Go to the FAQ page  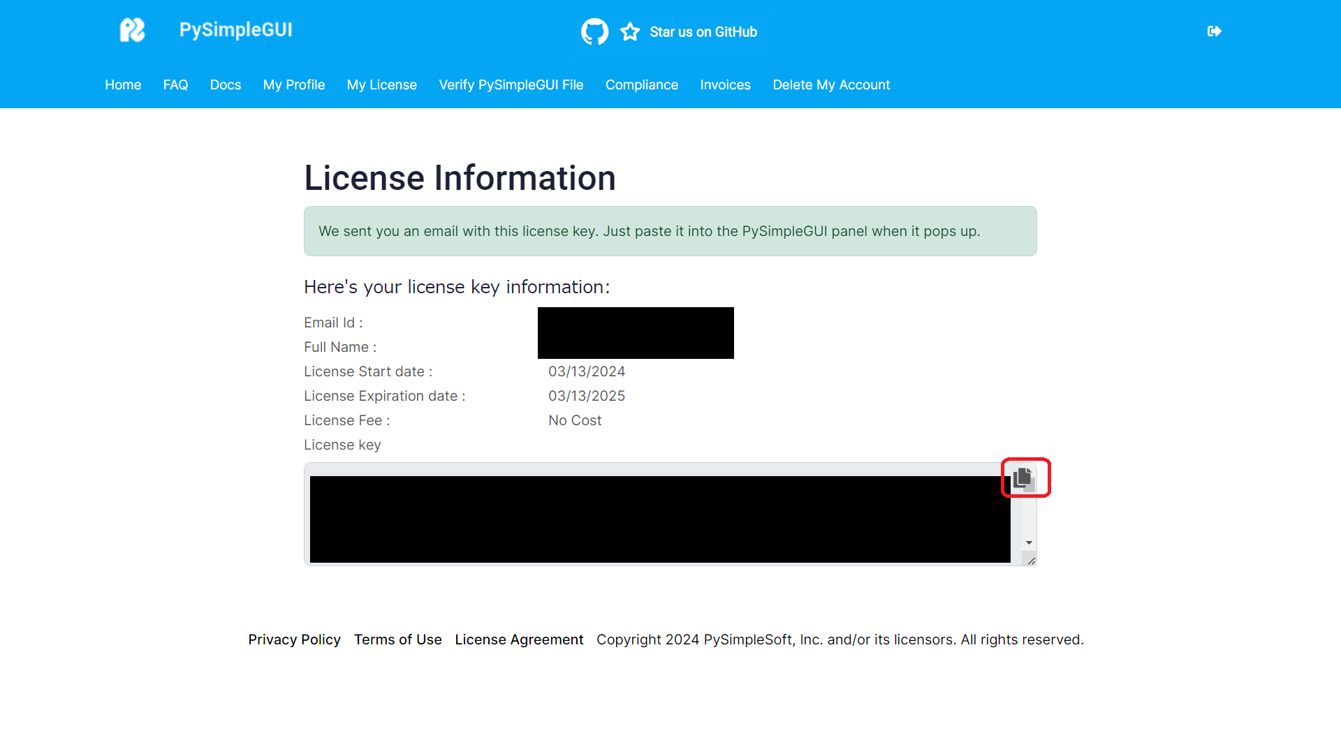pos(175,84)
